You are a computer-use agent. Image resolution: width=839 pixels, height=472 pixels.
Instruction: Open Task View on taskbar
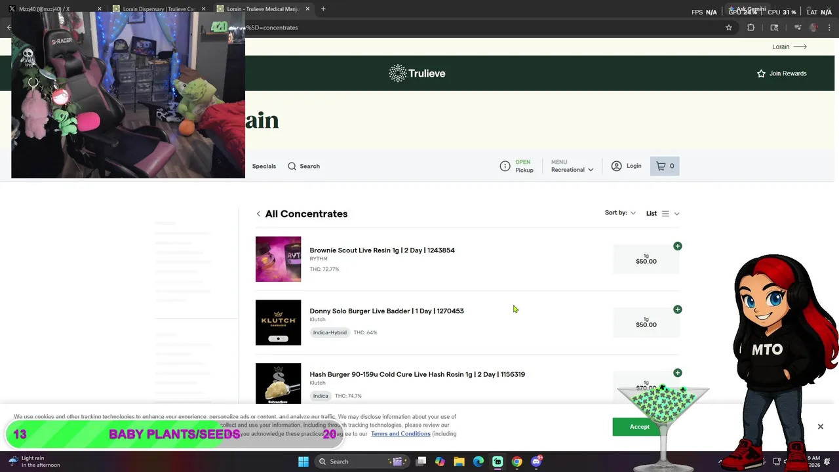click(x=421, y=462)
